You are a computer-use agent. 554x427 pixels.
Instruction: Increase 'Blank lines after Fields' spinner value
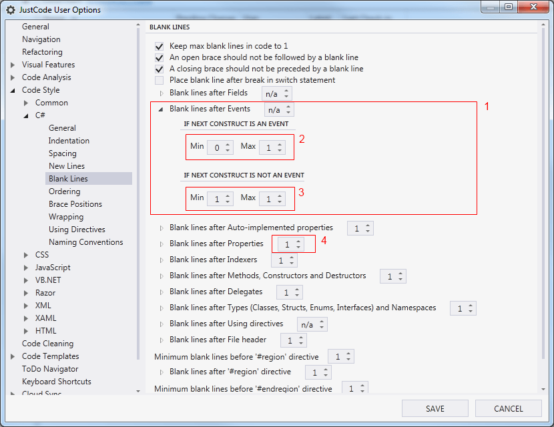286,91
